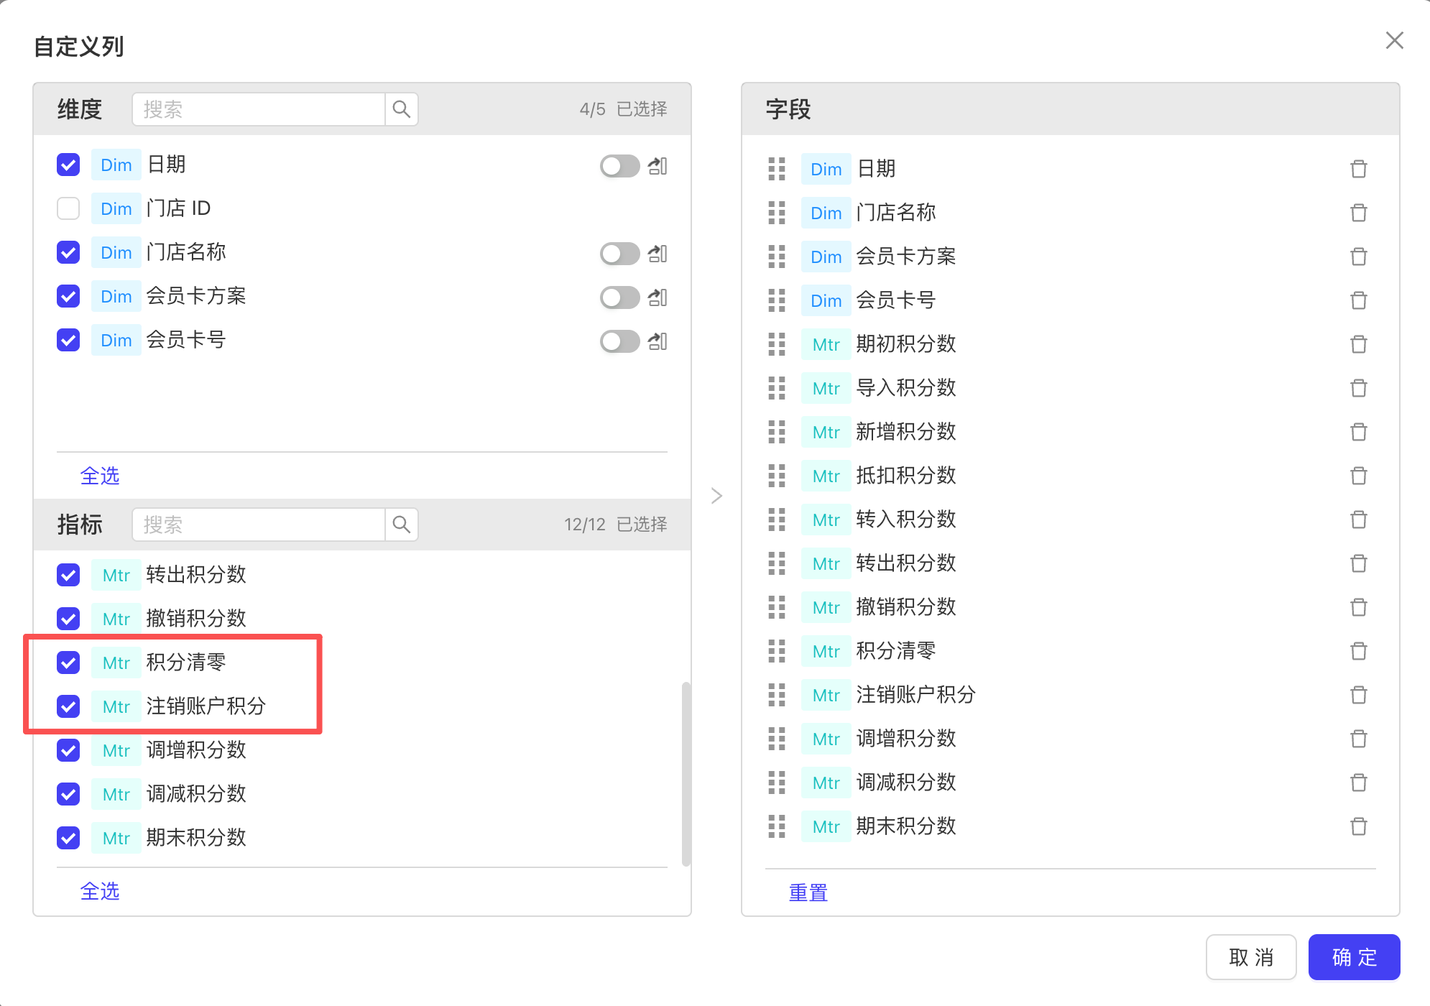
Task: Click the pin icon beside the 日期 toggle
Action: click(x=658, y=166)
